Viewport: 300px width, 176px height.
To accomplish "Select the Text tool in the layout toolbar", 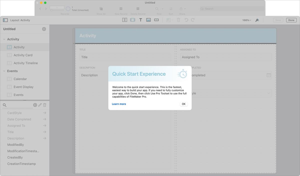I will 140,20.
